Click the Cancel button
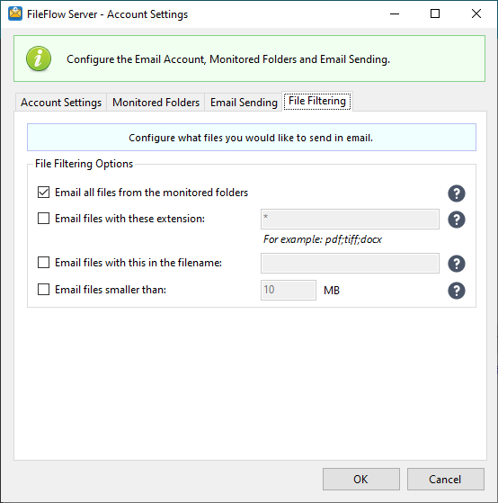The image size is (498, 503). click(x=446, y=479)
